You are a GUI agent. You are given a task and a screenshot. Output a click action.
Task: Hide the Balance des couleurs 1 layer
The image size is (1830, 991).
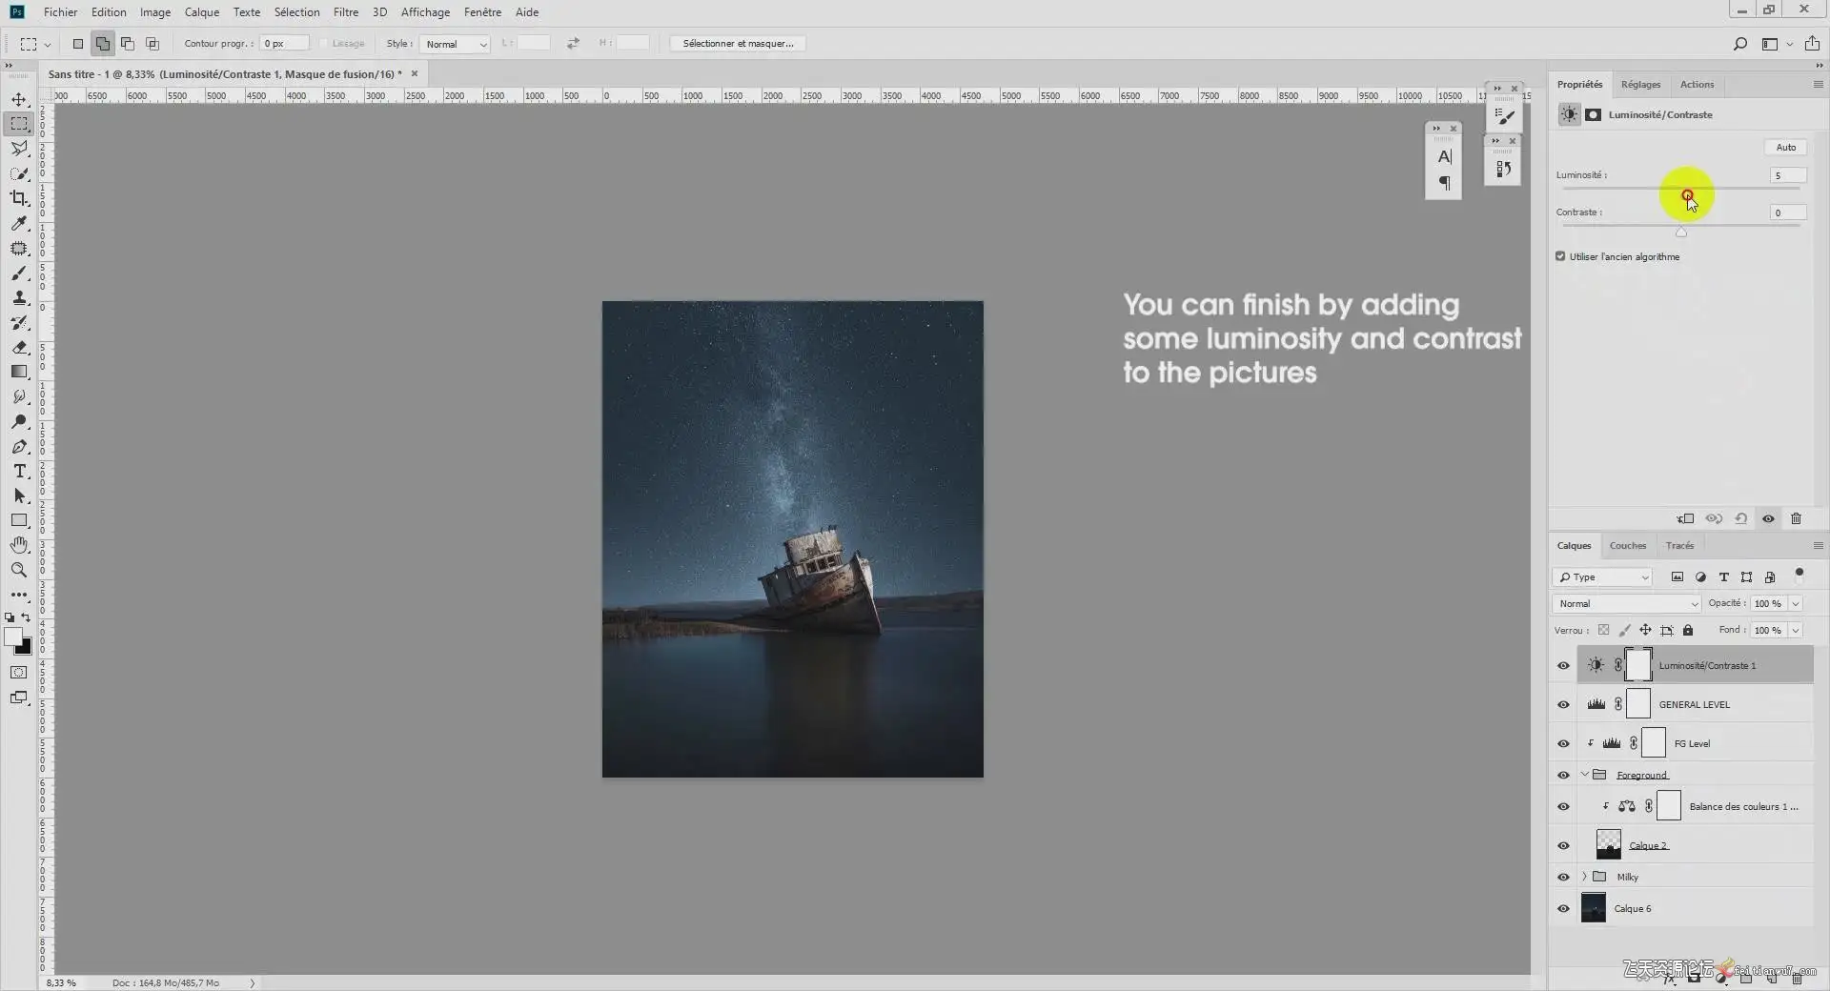(1563, 807)
